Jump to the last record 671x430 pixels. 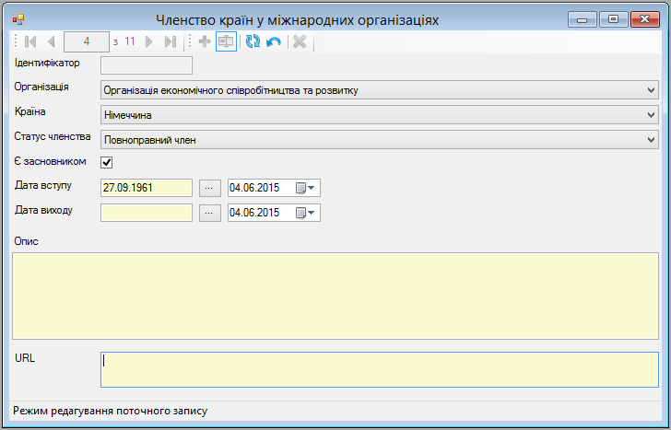point(171,41)
